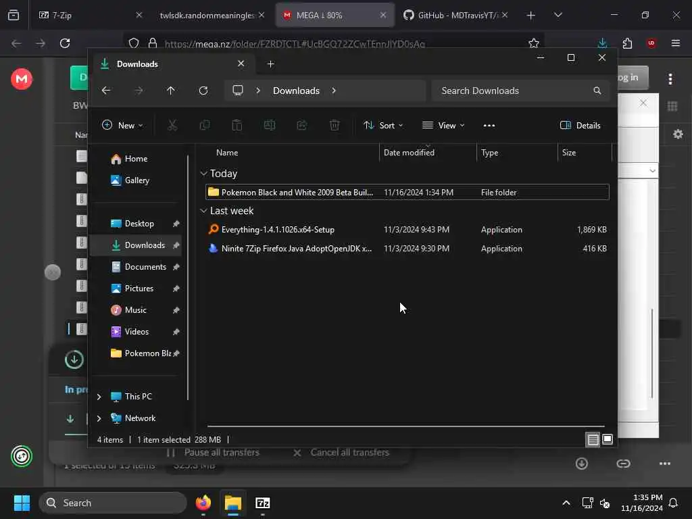Image resolution: width=692 pixels, height=519 pixels.
Task: Select Everything-1.4.1.1026.x64-Setup file
Action: click(x=407, y=230)
